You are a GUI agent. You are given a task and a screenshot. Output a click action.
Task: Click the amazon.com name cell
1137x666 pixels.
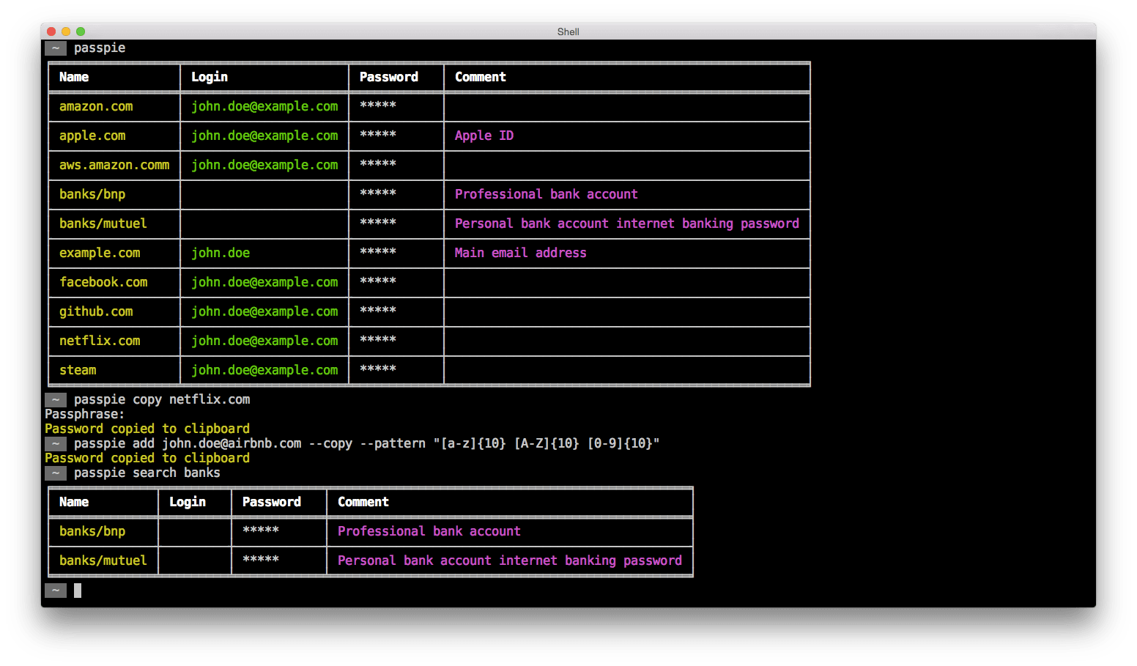click(x=96, y=106)
